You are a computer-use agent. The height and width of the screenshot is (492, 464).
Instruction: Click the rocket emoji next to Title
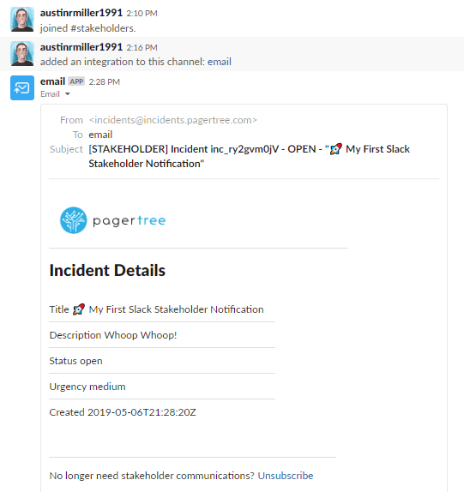(x=79, y=309)
